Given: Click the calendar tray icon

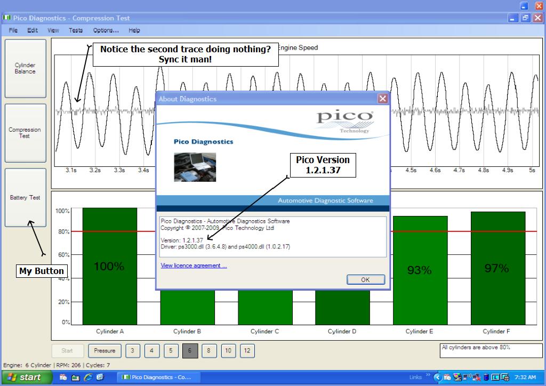Looking at the screenshot, I should tap(447, 377).
